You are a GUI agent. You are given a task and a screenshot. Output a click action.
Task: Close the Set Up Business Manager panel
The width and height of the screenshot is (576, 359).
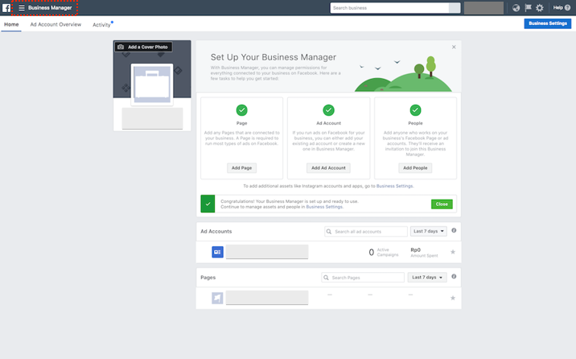454,47
